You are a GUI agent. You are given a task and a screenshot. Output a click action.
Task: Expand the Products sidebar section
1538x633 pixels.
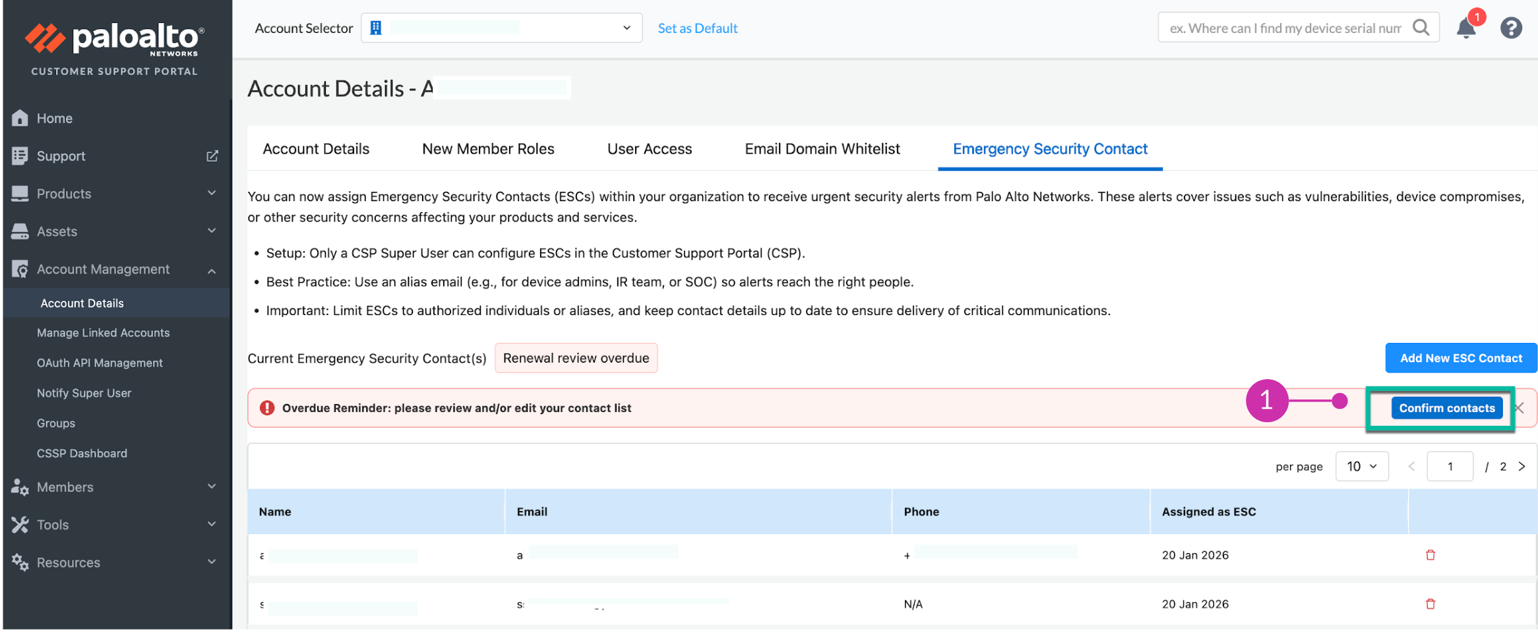212,193
